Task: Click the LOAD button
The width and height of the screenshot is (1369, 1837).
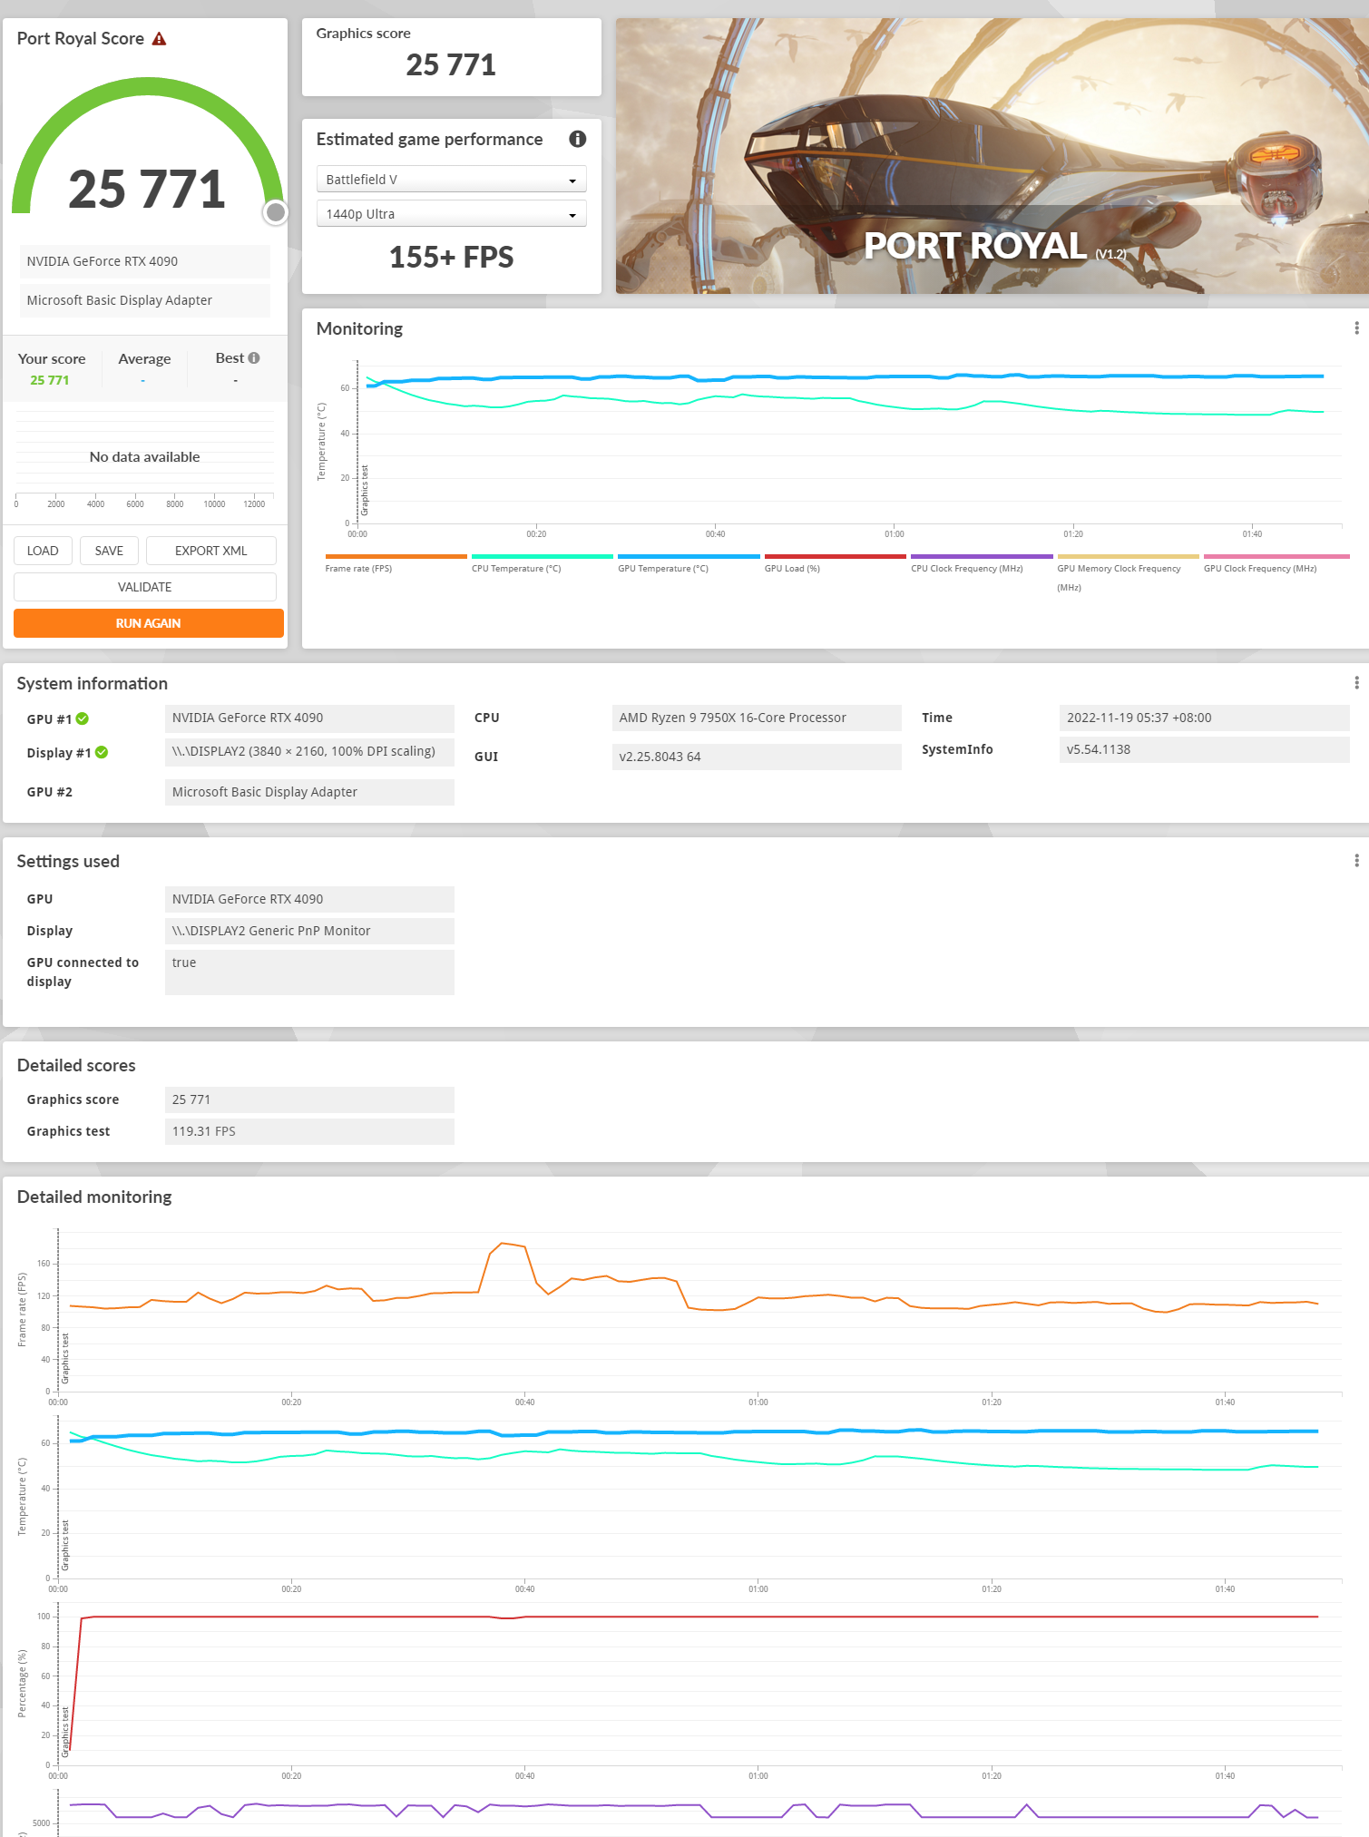Action: click(43, 551)
